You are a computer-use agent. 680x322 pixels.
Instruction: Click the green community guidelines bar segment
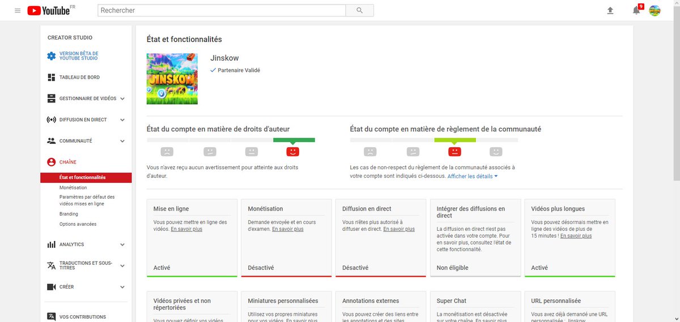point(455,140)
